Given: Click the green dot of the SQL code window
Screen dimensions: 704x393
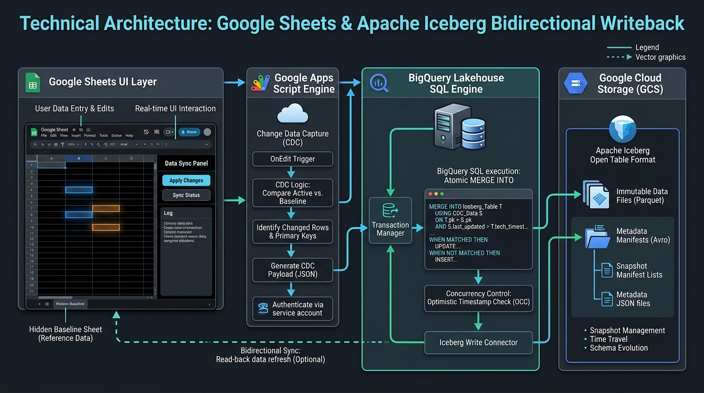Looking at the screenshot, I should tap(443, 194).
